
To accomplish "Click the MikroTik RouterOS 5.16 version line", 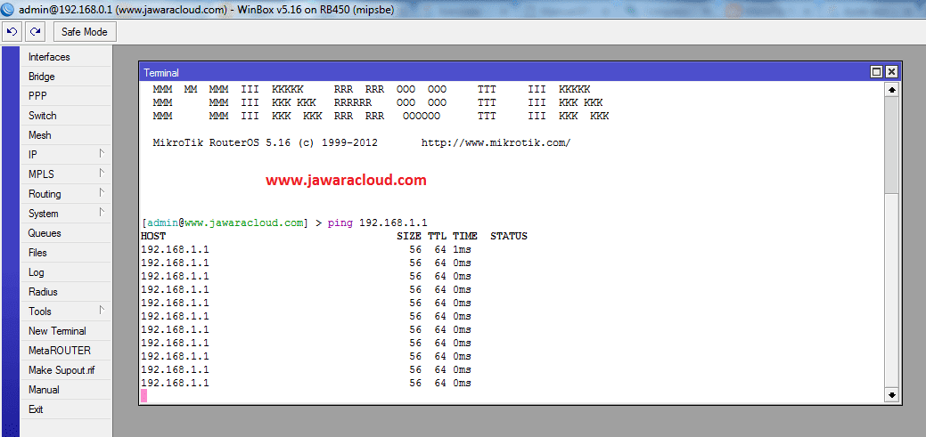I will tap(266, 142).
